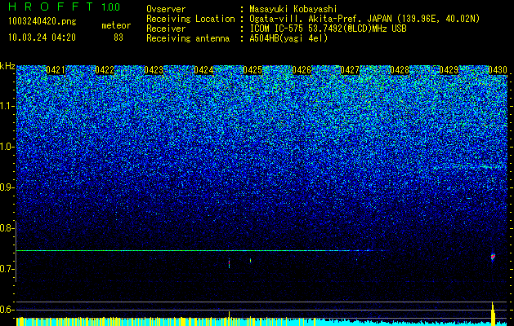Click the meteor echo streak just after 0424
The width and height of the screenshot is (514, 326).
229,263
